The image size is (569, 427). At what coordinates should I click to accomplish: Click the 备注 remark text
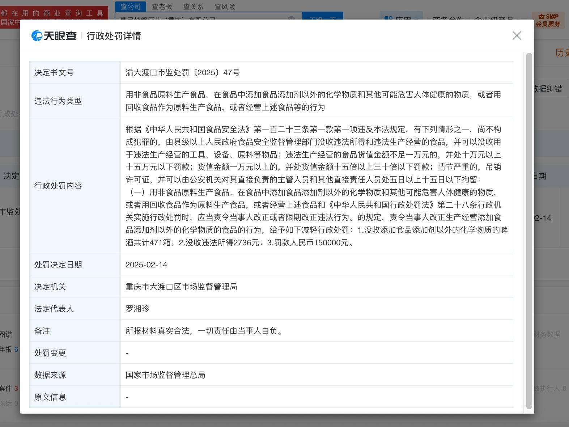(205, 331)
